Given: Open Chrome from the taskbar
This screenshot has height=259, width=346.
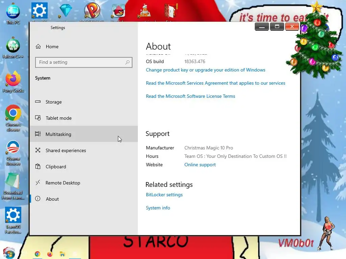Looking at the screenshot, I should point(37,254).
